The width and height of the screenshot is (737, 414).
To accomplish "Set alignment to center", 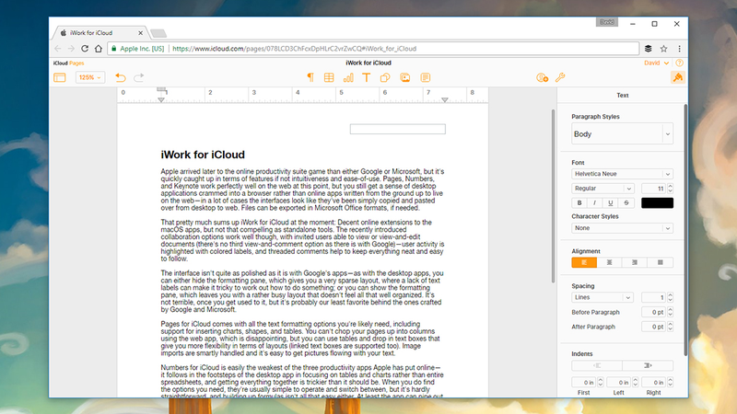I will tap(610, 262).
